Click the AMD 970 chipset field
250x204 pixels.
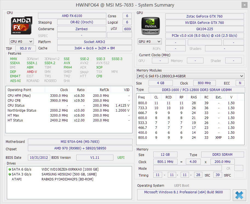click(80, 148)
